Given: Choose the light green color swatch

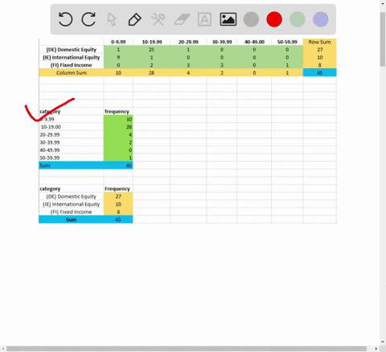Looking at the screenshot, I should click(x=298, y=19).
